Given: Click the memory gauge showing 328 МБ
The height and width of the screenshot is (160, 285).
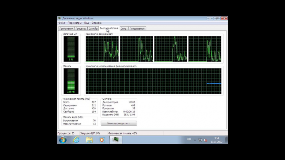Looking at the screenshot, I should (x=71, y=81).
